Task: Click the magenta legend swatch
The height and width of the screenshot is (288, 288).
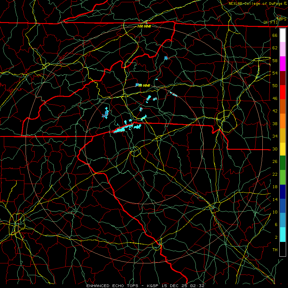Action: [283, 64]
